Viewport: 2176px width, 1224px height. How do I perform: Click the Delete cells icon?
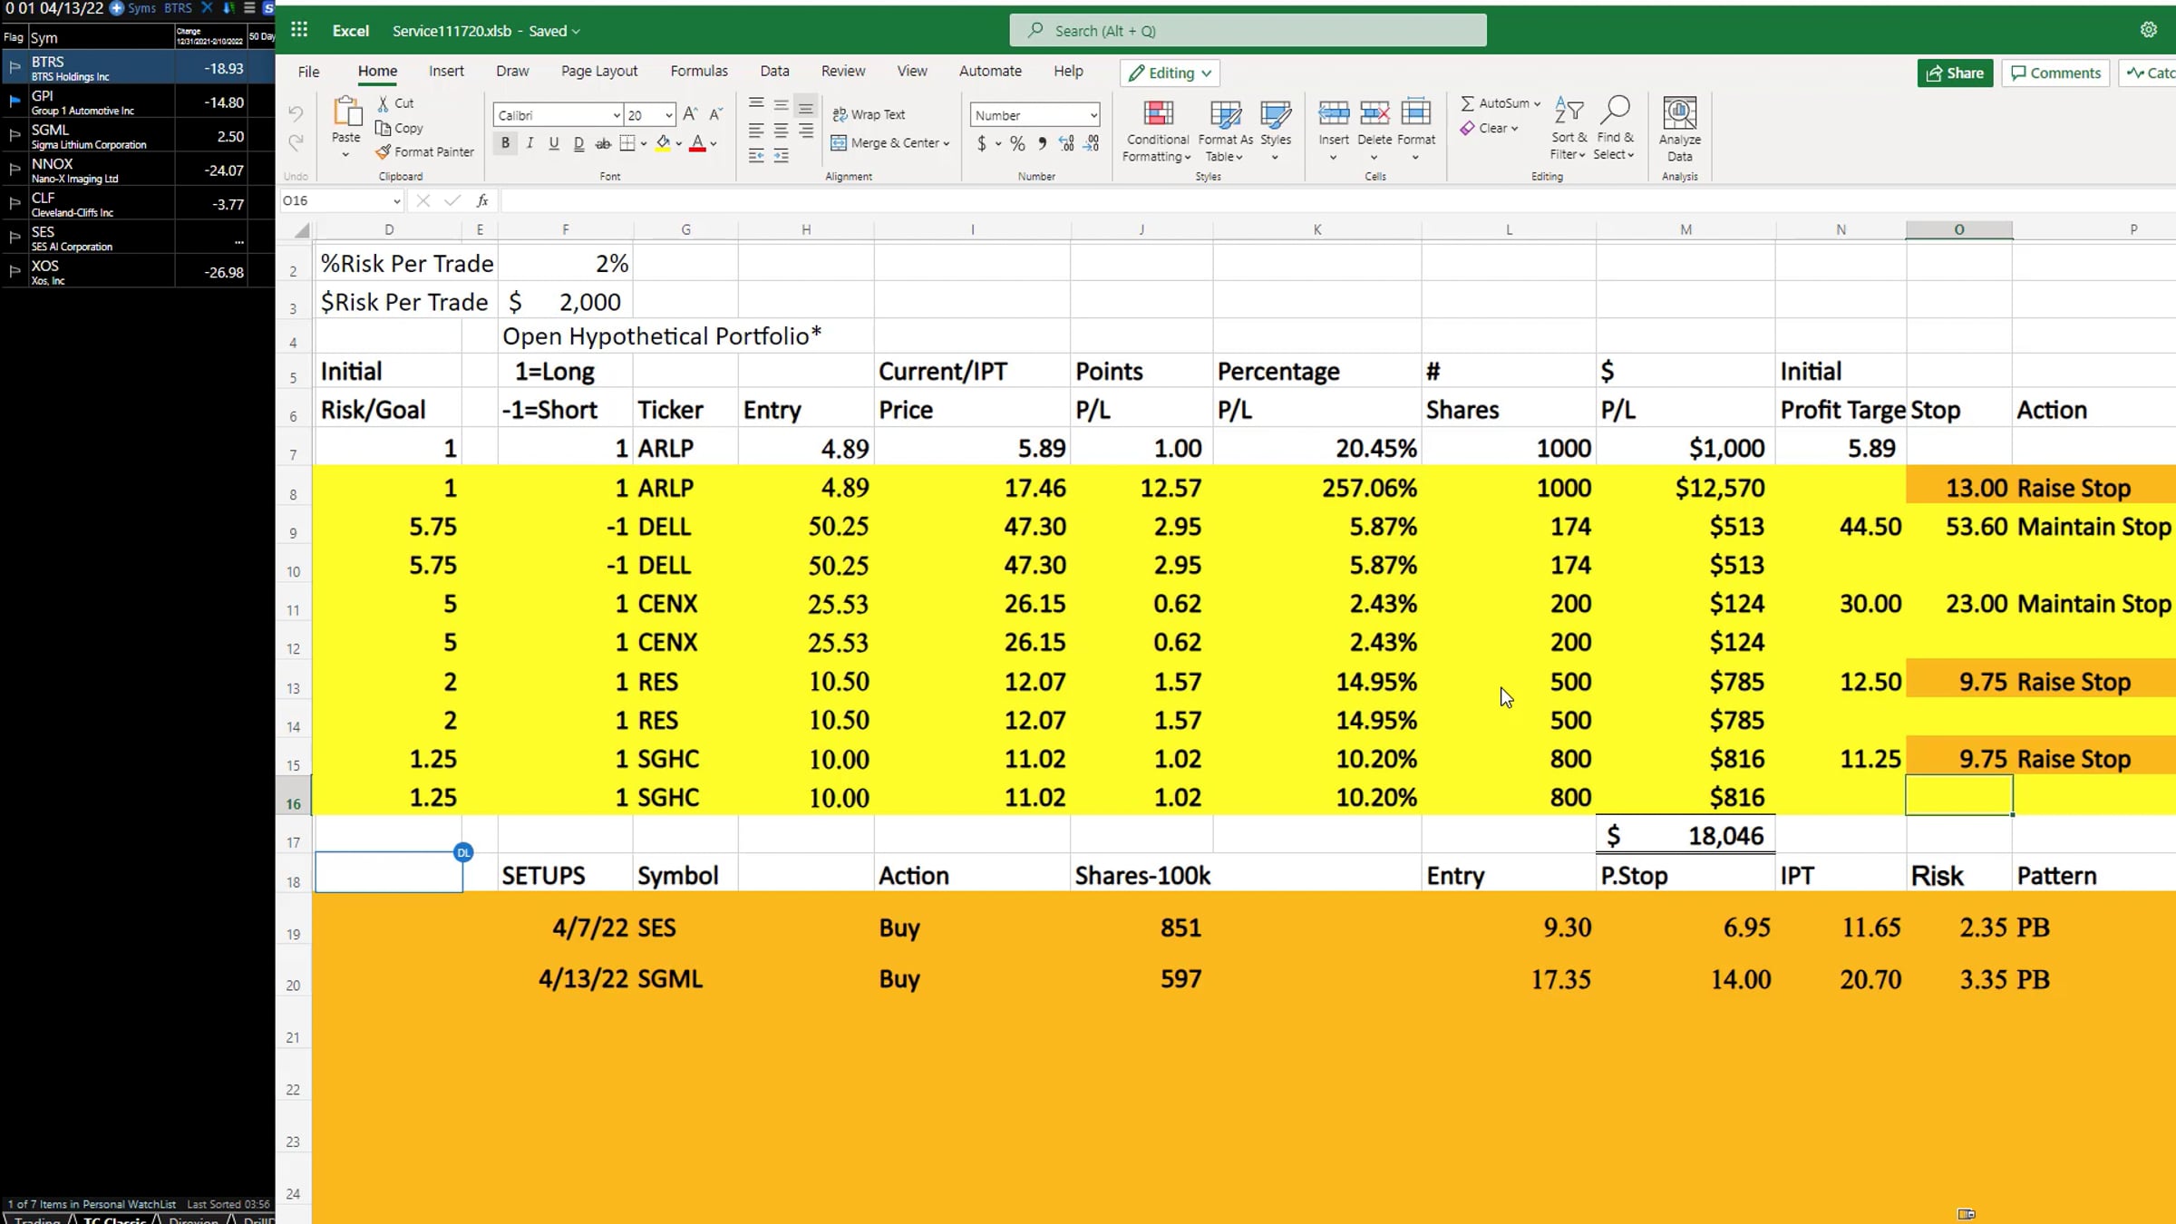click(x=1375, y=112)
